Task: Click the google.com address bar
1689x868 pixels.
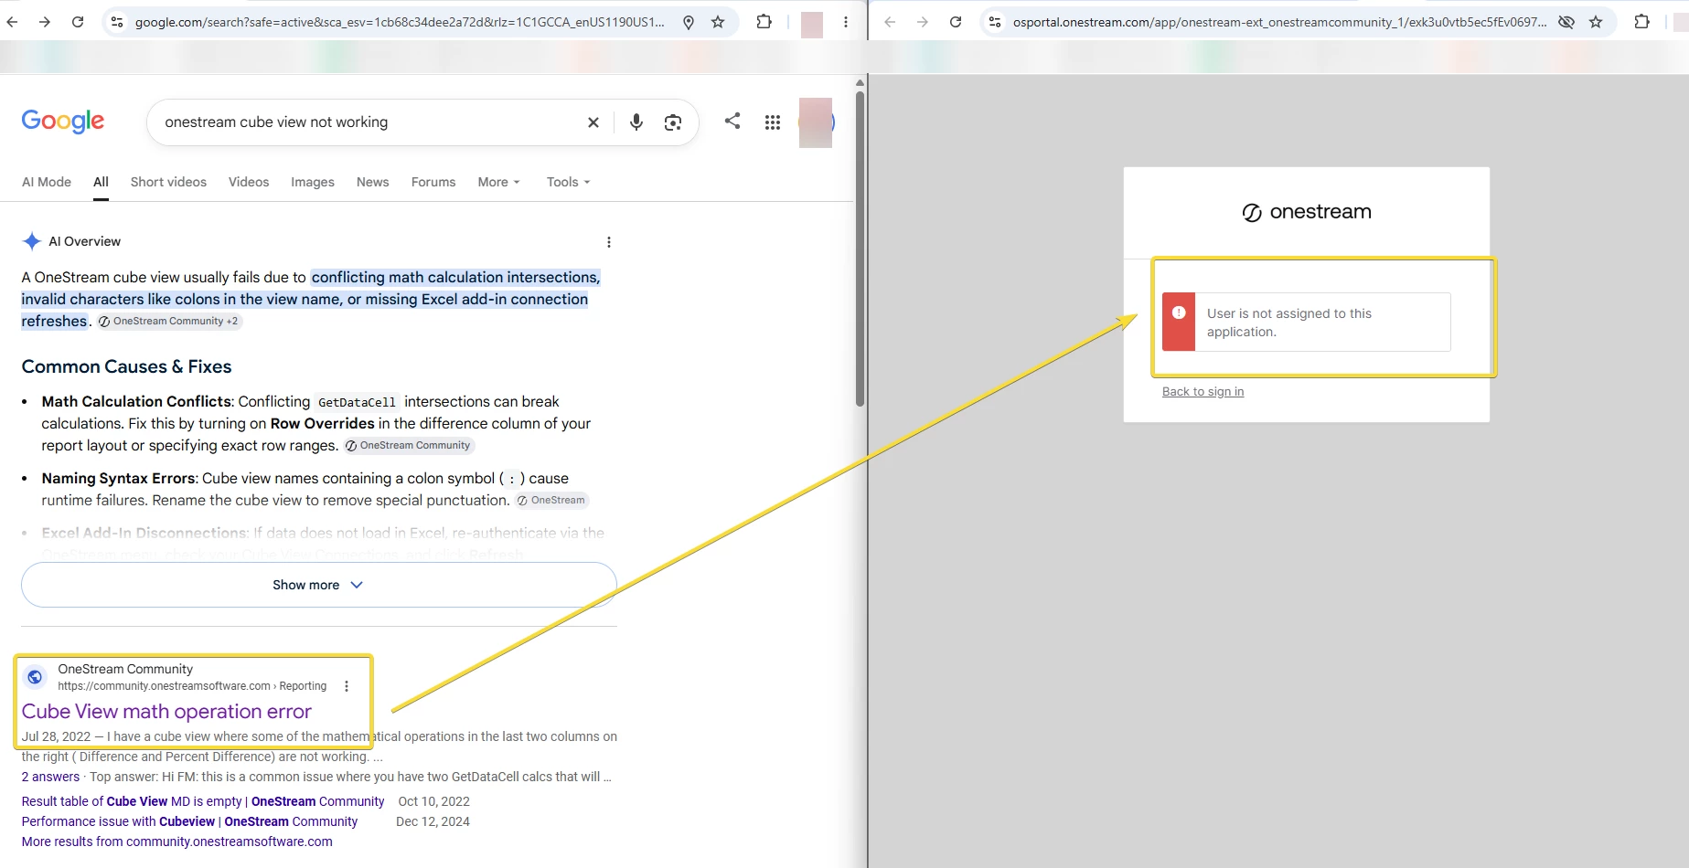Action: click(400, 22)
